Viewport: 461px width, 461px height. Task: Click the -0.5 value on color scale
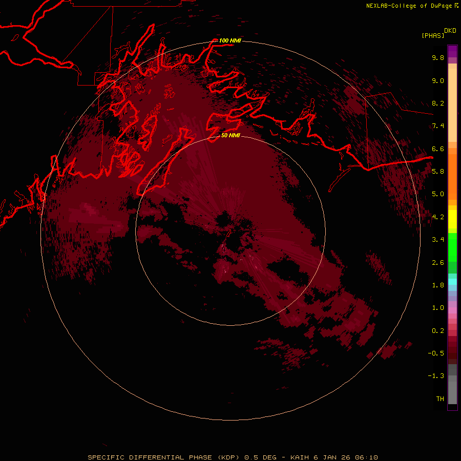(x=436, y=353)
